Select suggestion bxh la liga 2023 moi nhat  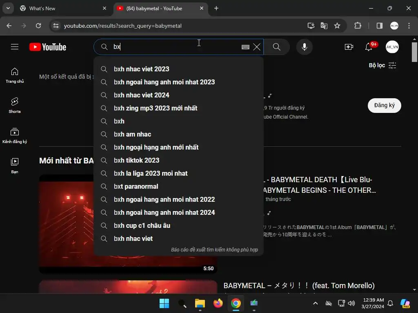click(x=179, y=173)
